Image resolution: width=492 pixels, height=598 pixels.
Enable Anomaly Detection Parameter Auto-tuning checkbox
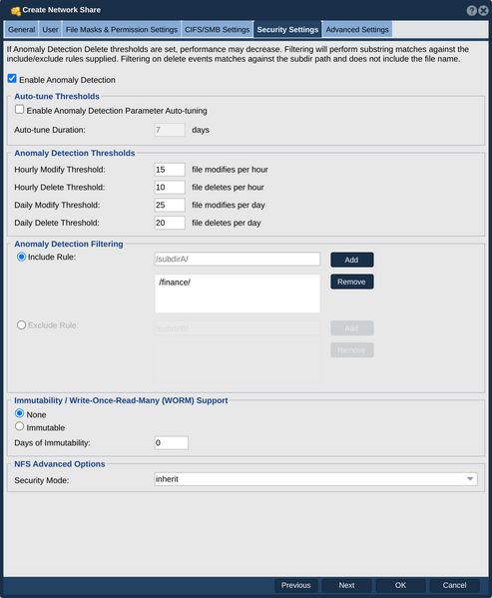tap(19, 110)
